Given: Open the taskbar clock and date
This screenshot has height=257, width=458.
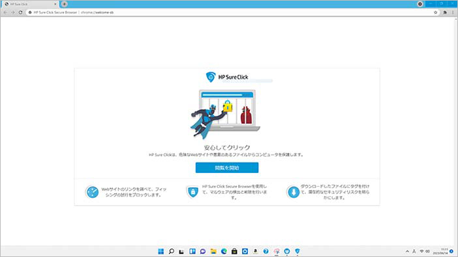Looking at the screenshot, I should (x=440, y=251).
